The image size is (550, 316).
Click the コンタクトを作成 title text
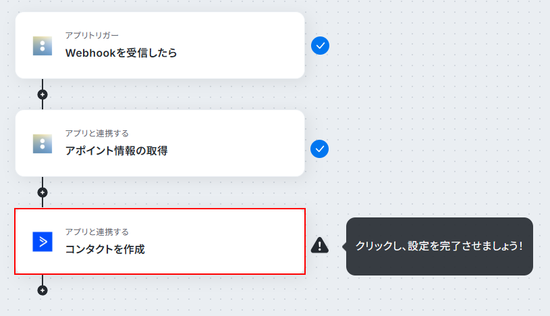point(105,249)
